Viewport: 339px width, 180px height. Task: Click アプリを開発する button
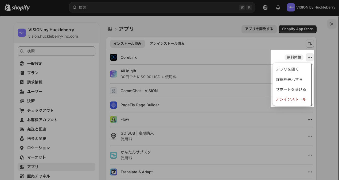(x=259, y=29)
